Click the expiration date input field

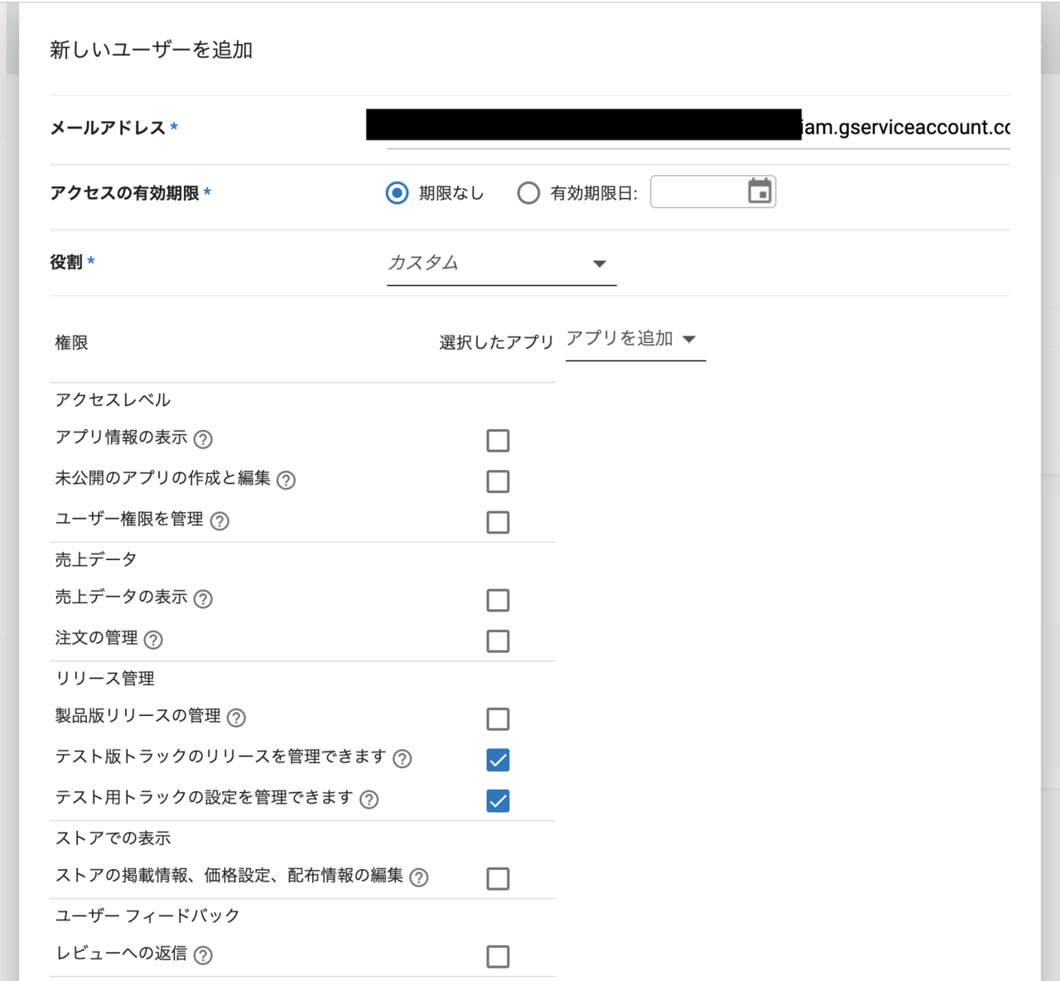coord(713,192)
